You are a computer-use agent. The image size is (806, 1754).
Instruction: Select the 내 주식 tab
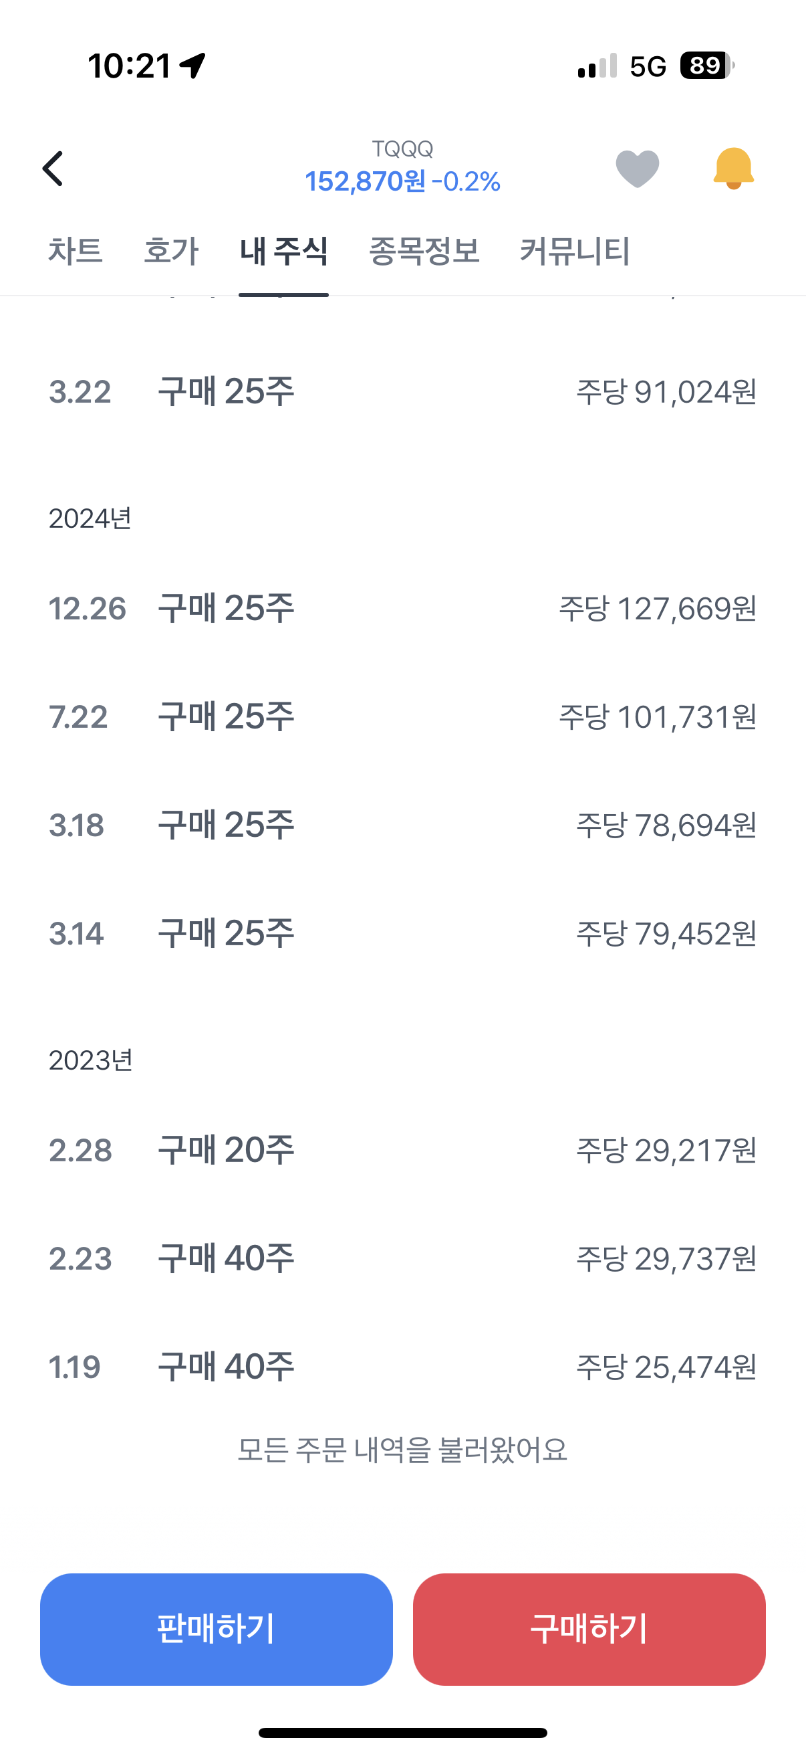tap(283, 252)
